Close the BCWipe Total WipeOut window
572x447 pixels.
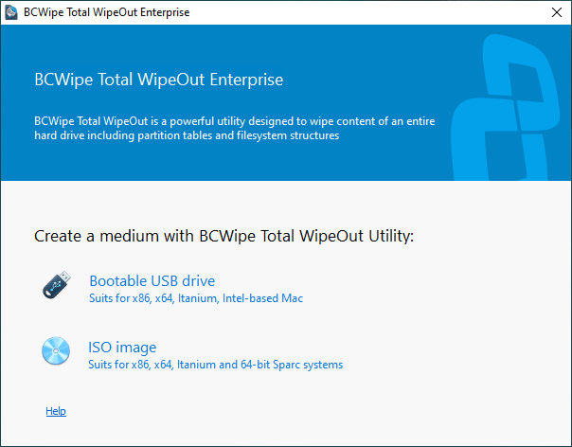click(x=557, y=12)
